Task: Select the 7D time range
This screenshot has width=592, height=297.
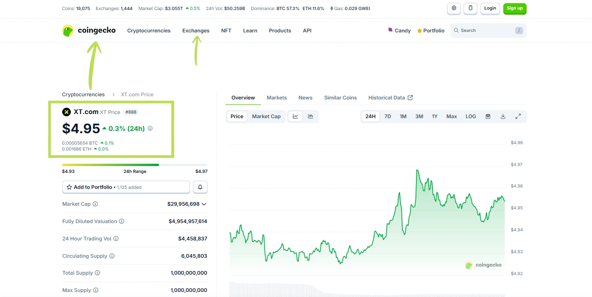Action: click(388, 116)
